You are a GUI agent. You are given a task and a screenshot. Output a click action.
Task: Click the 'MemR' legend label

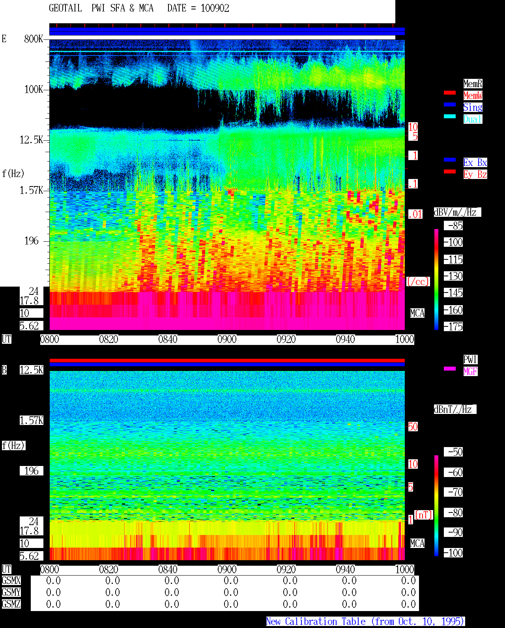(473, 84)
